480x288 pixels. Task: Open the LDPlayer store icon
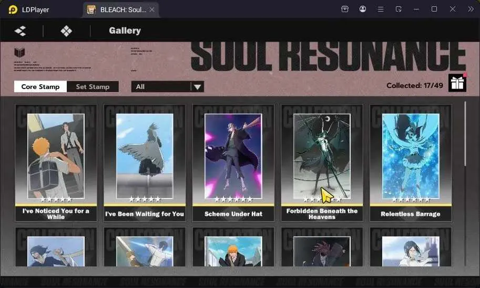coord(345,9)
